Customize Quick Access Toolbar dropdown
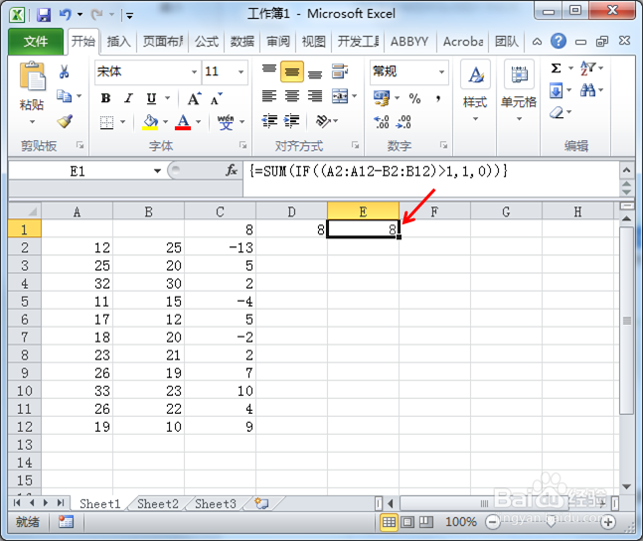 (129, 16)
